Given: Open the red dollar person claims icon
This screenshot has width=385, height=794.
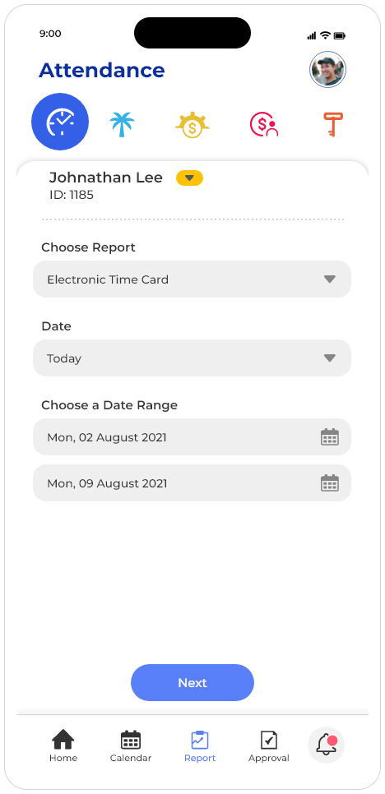Looking at the screenshot, I should click(x=264, y=124).
